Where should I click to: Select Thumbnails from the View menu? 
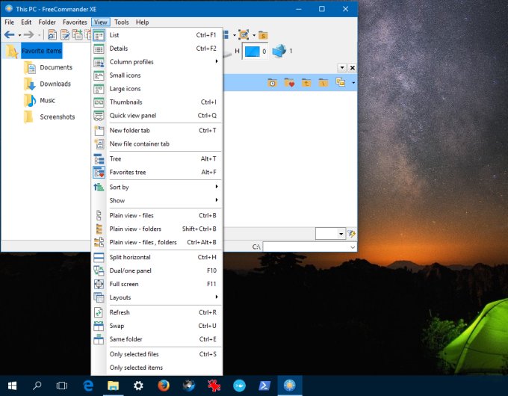tap(126, 102)
